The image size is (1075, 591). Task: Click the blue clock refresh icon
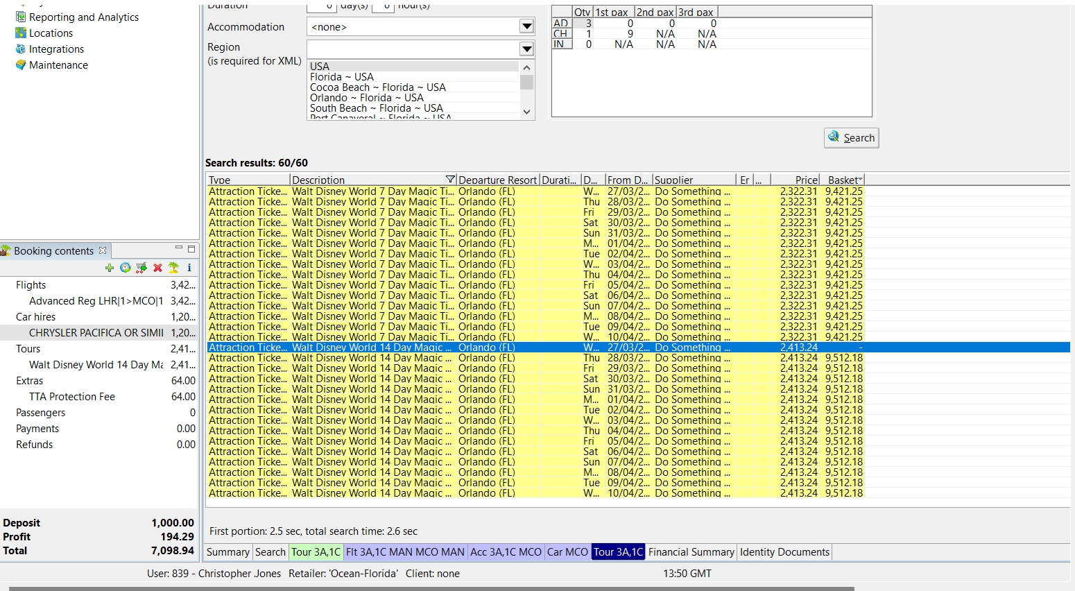click(x=125, y=268)
